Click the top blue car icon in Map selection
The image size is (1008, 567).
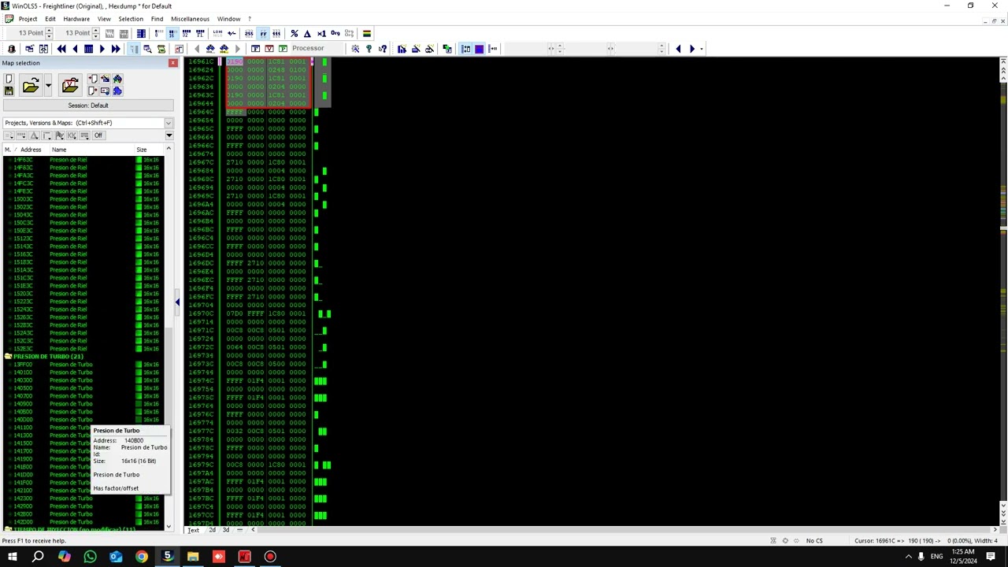[117, 80]
